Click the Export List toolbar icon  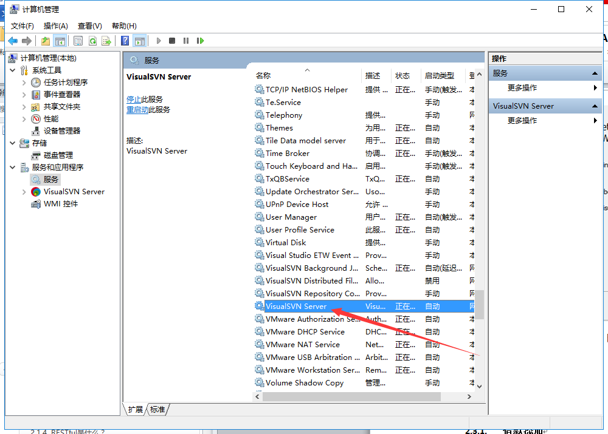tap(106, 41)
